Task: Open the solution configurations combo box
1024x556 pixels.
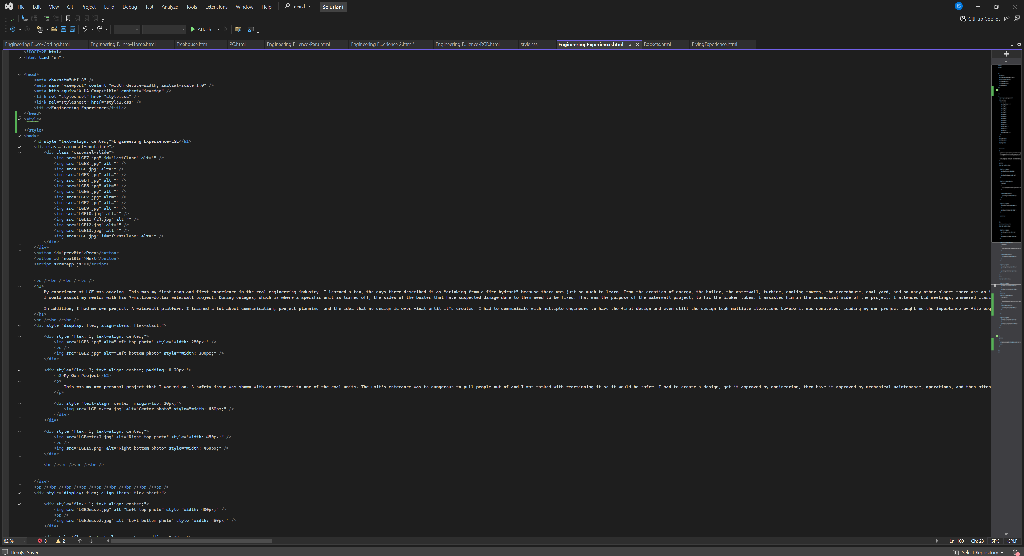Action: 127,29
